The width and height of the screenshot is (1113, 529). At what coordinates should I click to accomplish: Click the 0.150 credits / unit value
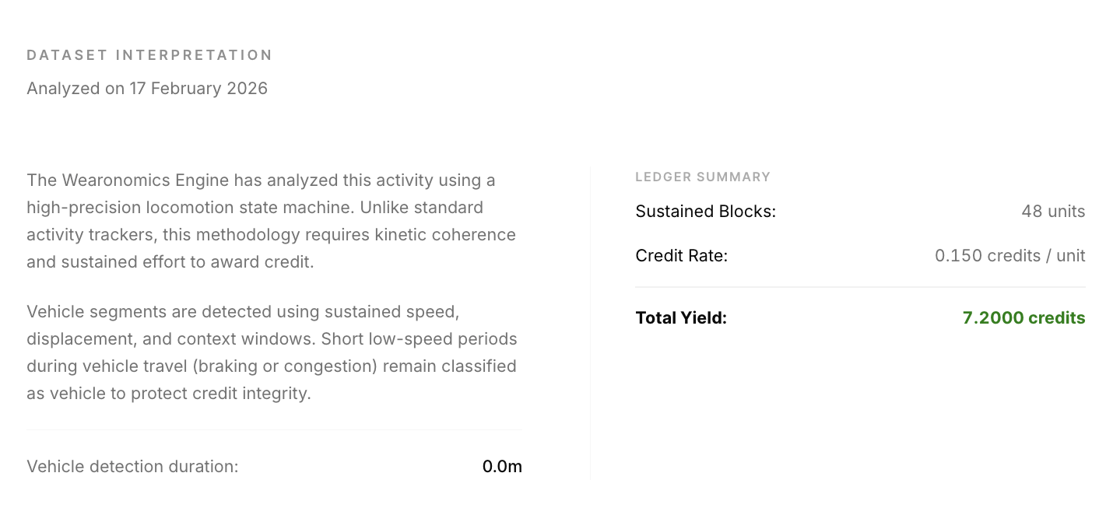1009,256
